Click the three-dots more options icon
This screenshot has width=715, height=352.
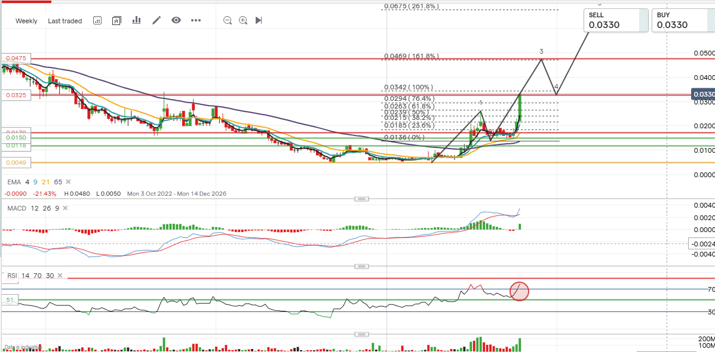point(196,20)
